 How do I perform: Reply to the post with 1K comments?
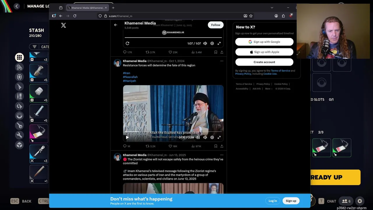(x=127, y=146)
